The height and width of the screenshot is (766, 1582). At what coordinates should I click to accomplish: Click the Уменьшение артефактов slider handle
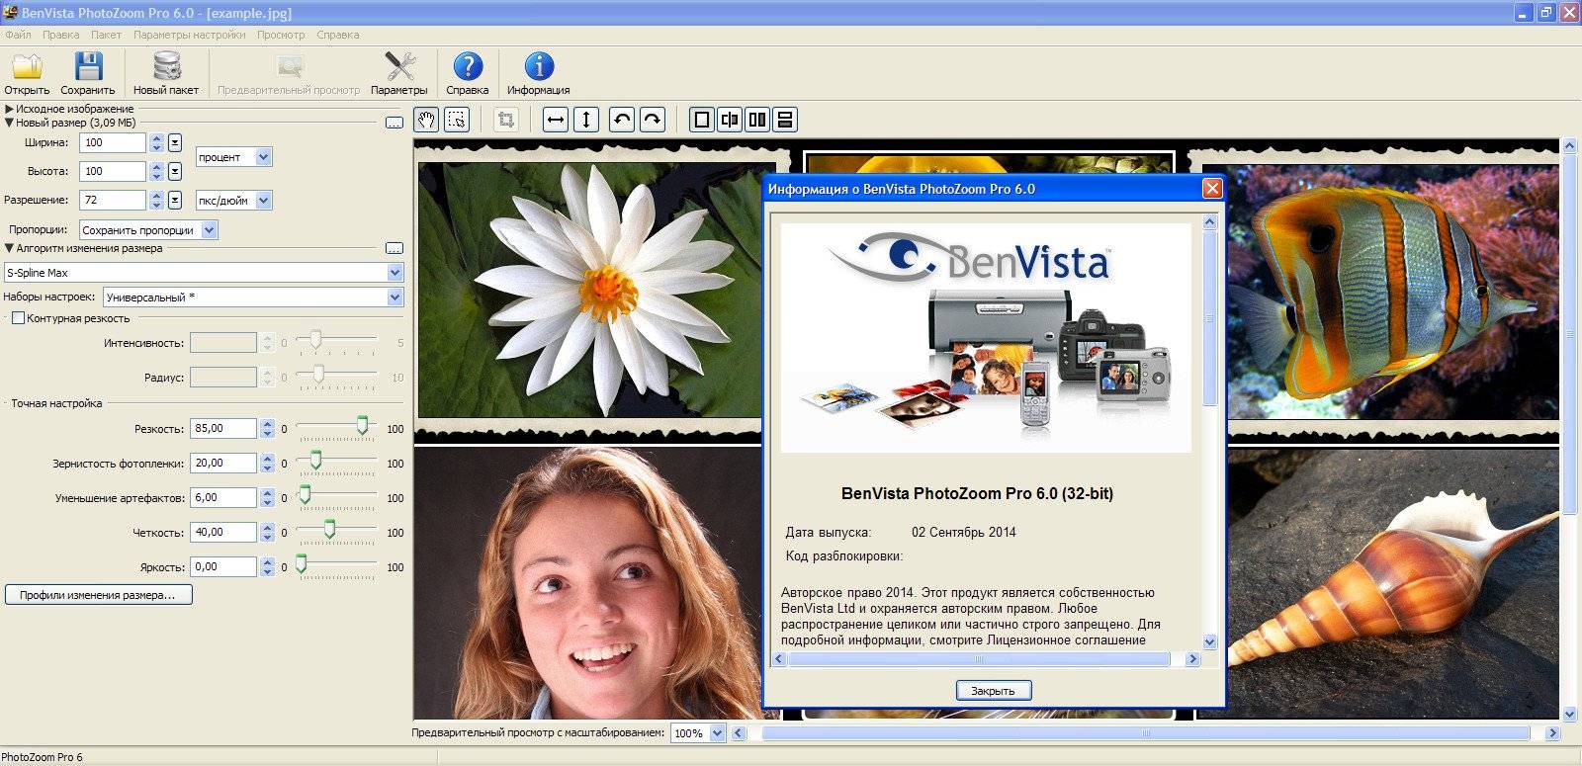tap(305, 495)
